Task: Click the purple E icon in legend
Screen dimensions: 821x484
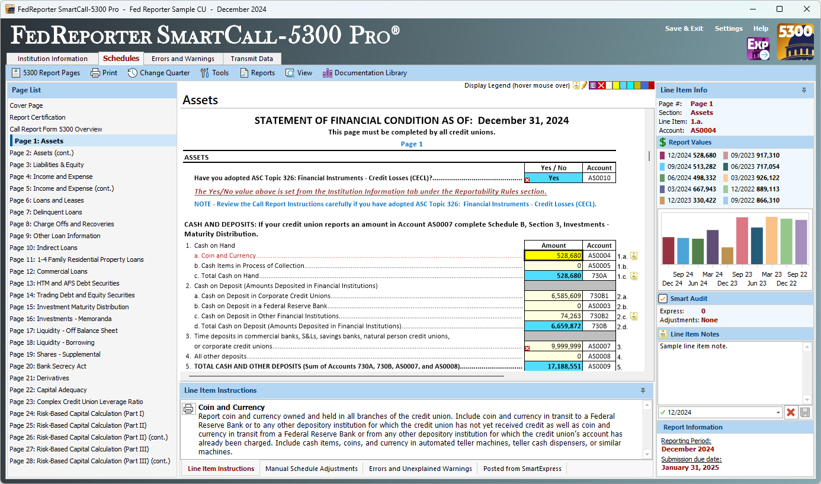Action: (x=593, y=85)
